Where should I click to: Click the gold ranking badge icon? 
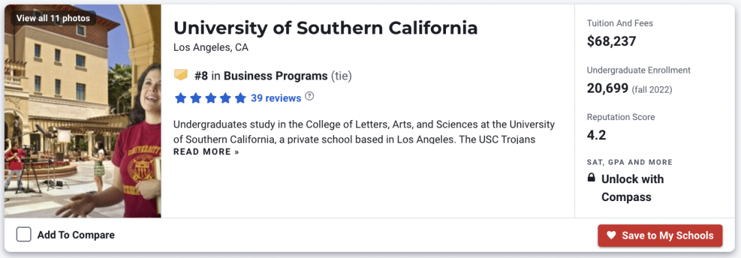181,75
